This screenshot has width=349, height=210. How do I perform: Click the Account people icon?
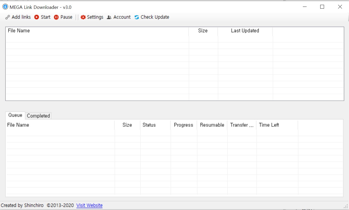pyautogui.click(x=109, y=17)
